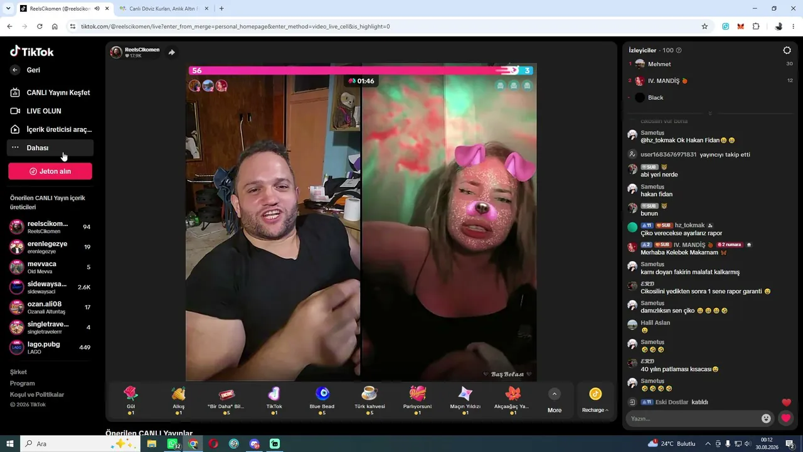803x452 pixels.
Task: Send the TikTok gift
Action: pos(274,400)
